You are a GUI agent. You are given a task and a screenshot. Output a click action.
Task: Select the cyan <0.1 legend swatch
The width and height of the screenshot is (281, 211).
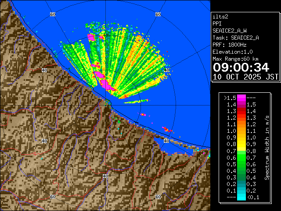pos(241,197)
